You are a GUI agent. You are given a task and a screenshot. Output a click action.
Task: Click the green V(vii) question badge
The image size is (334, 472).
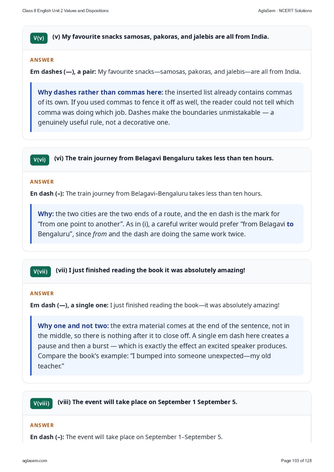[x=40, y=272]
